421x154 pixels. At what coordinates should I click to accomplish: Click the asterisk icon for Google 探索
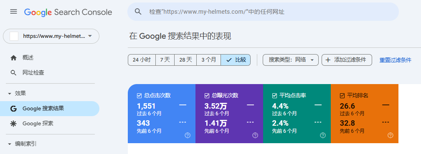13,124
